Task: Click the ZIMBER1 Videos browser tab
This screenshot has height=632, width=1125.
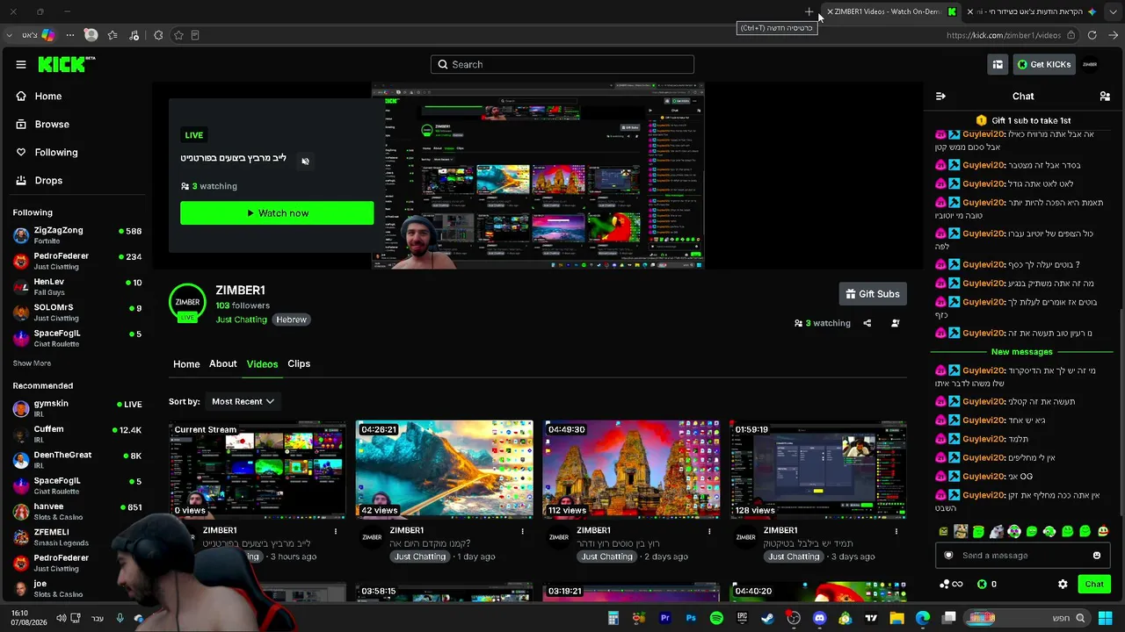Action: [891, 11]
